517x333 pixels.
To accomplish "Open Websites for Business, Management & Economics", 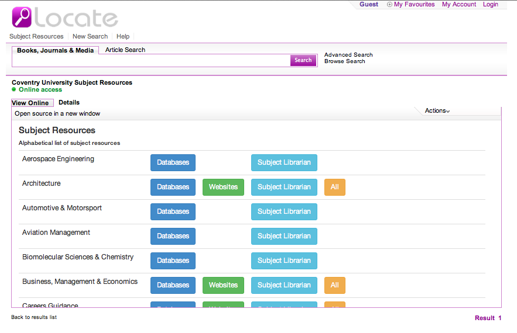I will click(223, 285).
